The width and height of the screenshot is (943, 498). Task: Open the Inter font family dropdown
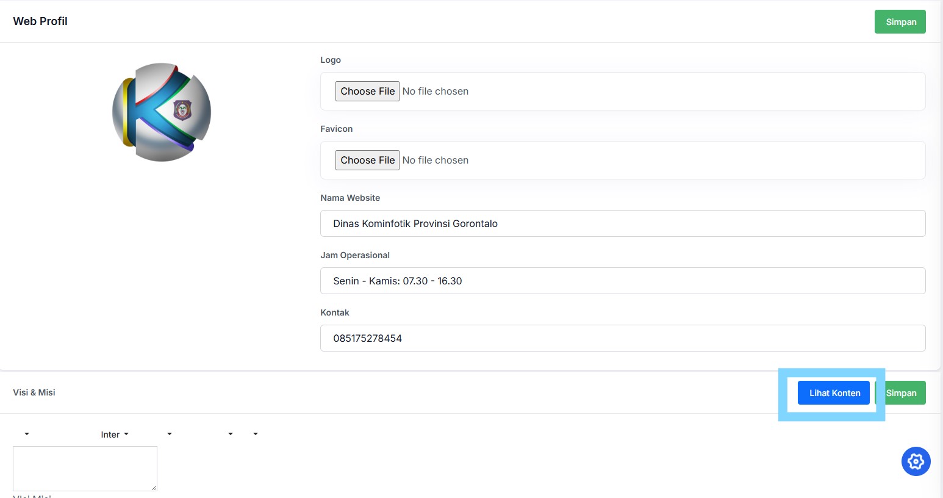tap(115, 435)
